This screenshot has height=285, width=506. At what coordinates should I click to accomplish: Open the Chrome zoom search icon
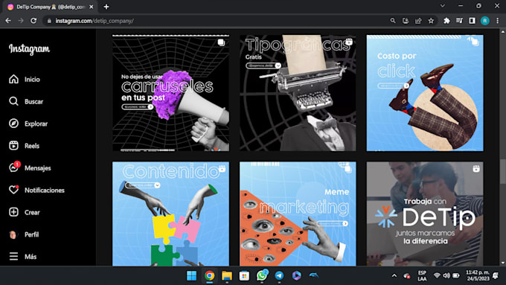tap(393, 21)
